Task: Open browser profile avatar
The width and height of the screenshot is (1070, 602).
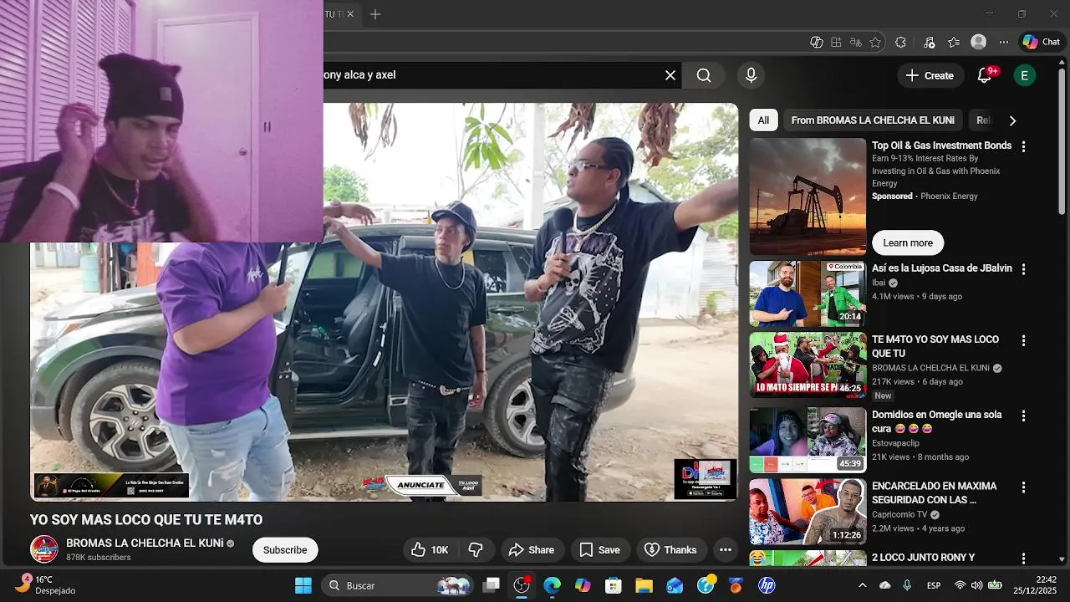Action: [978, 42]
